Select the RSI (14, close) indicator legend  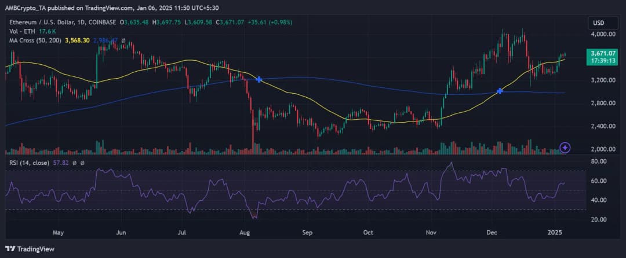click(29, 164)
